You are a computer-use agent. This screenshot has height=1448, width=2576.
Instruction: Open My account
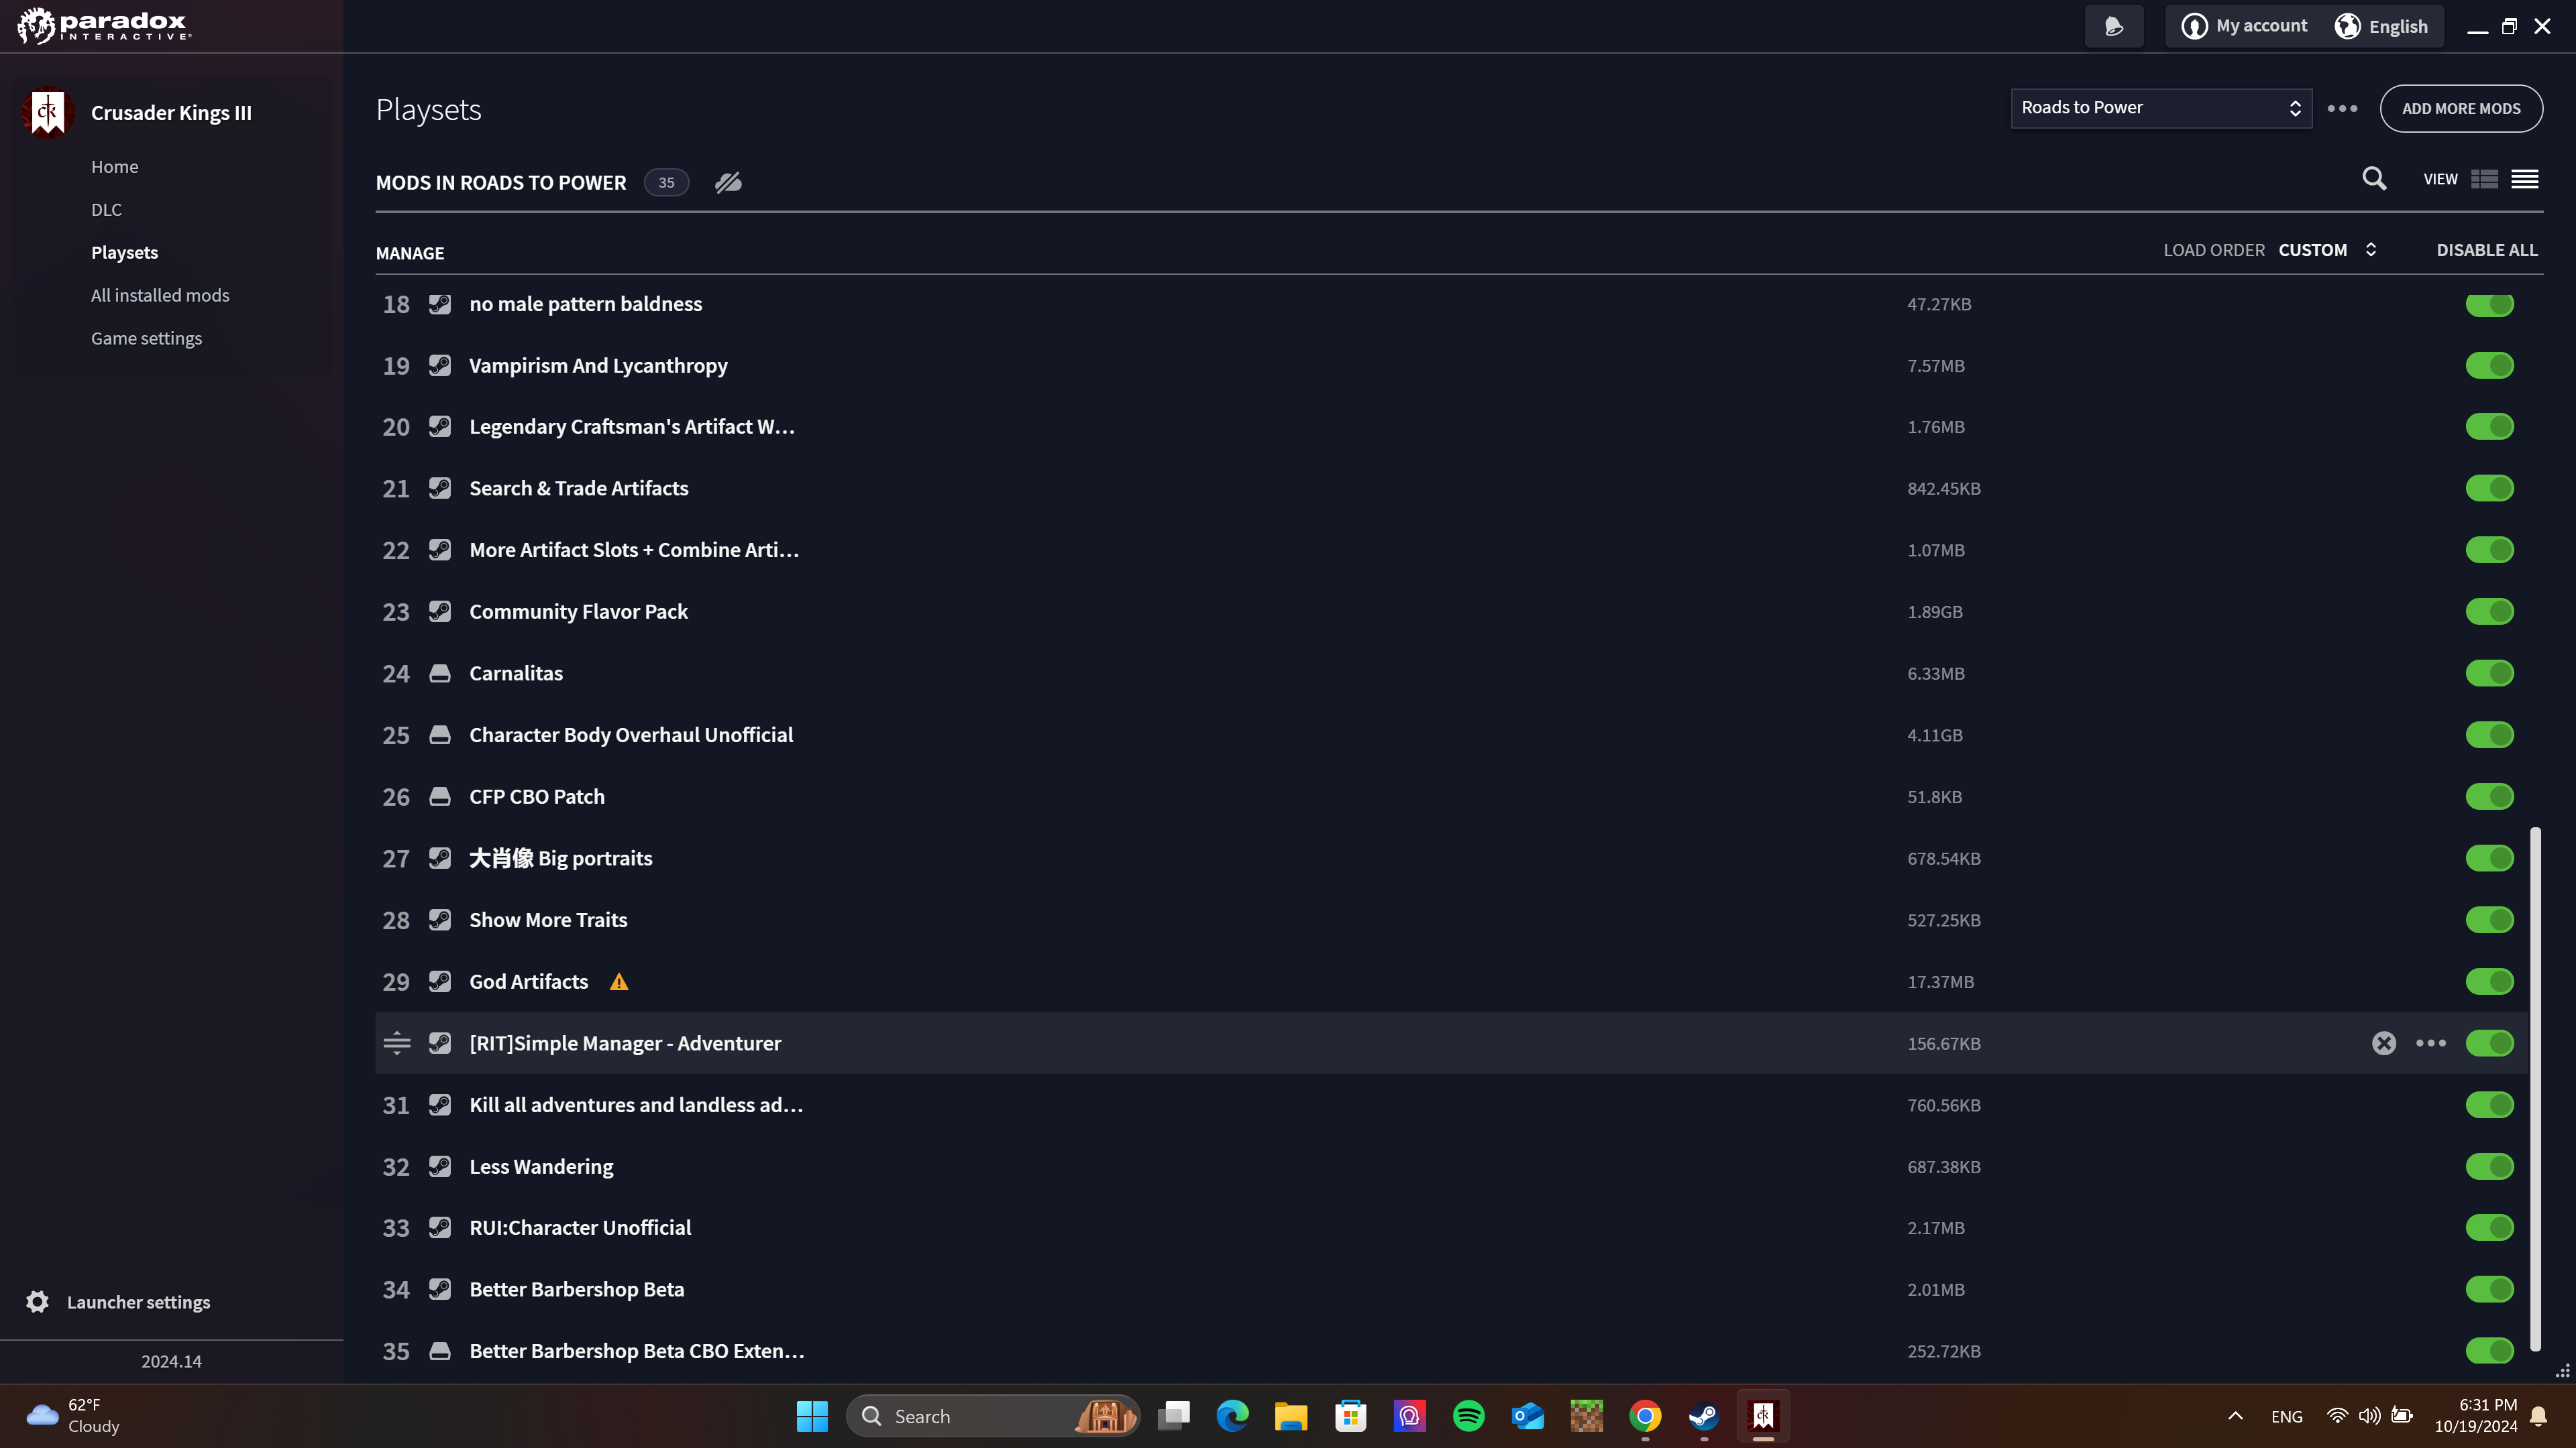pyautogui.click(x=2245, y=26)
